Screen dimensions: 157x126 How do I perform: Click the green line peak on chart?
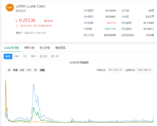click(x=34, y=108)
